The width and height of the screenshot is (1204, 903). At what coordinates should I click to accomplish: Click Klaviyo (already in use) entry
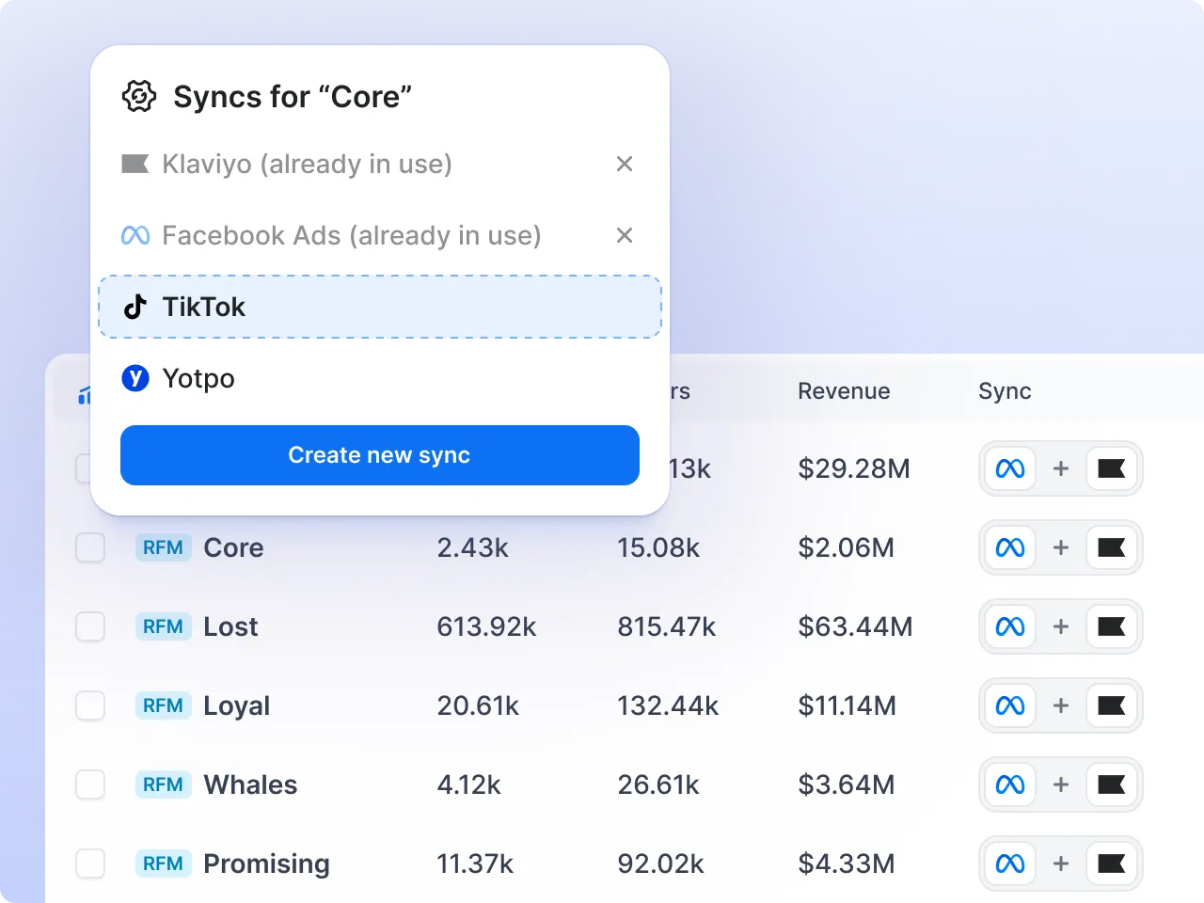click(307, 164)
